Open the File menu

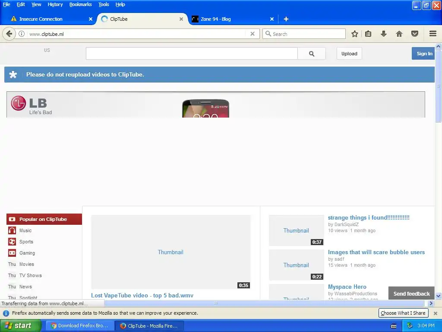[x=6, y=4]
